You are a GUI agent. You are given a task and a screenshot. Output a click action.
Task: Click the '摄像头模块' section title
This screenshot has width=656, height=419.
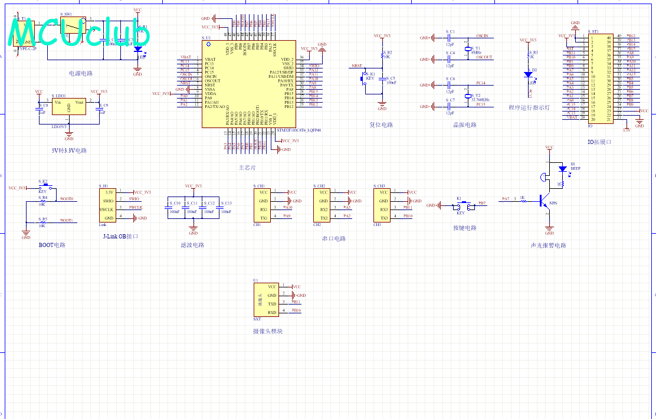[268, 331]
